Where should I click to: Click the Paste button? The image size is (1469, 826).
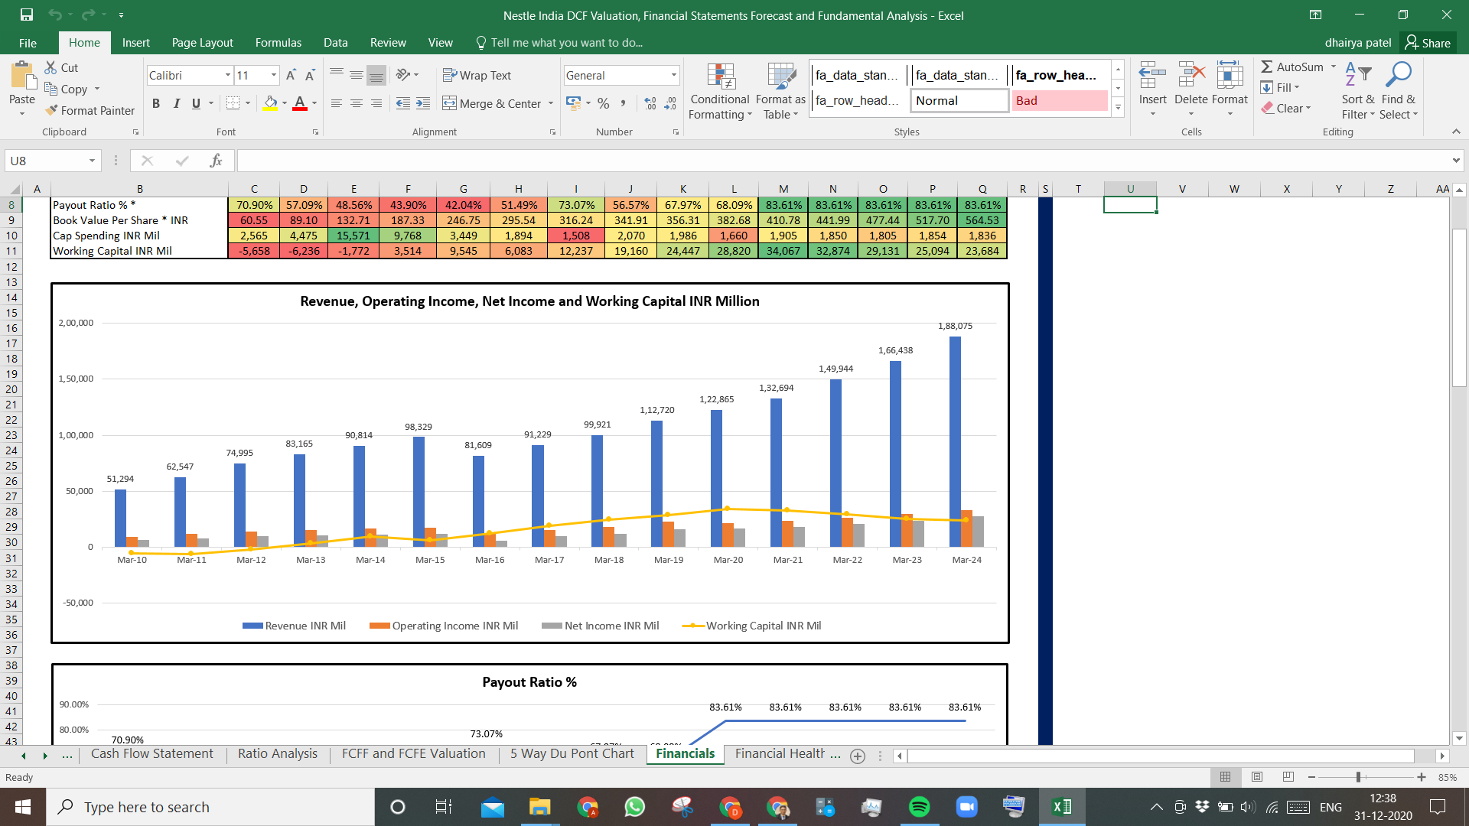click(22, 88)
